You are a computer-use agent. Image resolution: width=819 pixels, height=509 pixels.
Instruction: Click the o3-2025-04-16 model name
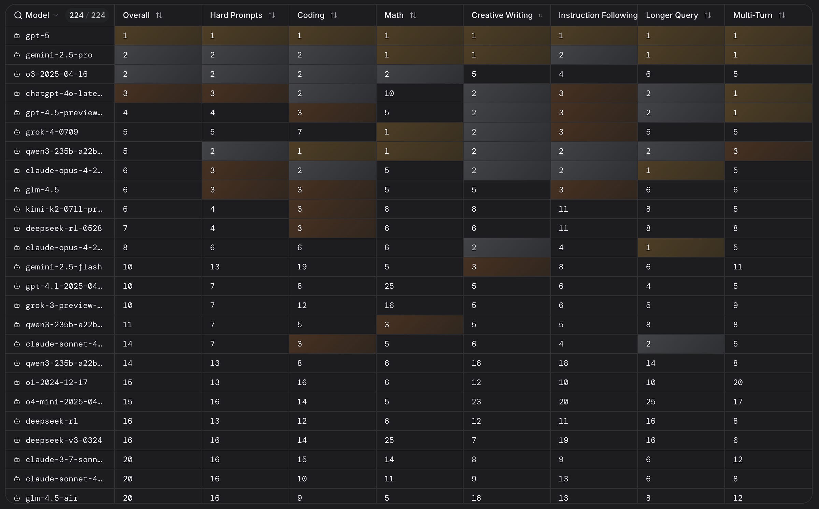[56, 74]
